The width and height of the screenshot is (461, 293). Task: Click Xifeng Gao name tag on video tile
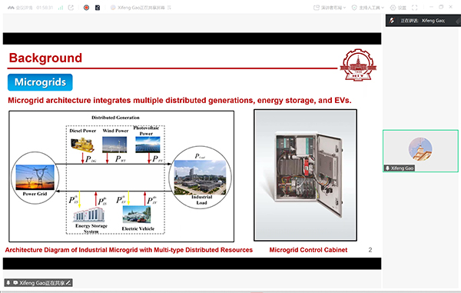[400, 168]
